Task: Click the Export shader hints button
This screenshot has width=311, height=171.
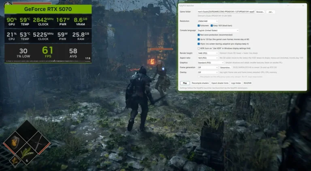Action: point(220,83)
